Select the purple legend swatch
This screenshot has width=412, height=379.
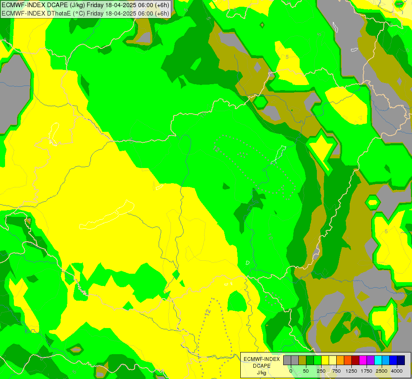(x=370, y=360)
